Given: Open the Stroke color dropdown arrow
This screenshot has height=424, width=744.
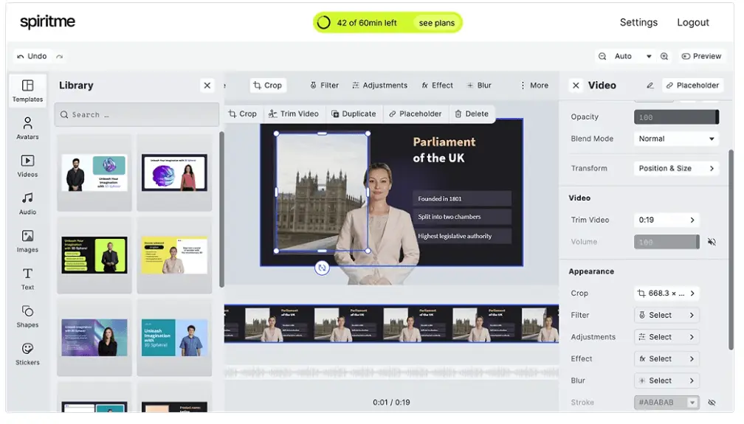Looking at the screenshot, I should click(693, 403).
